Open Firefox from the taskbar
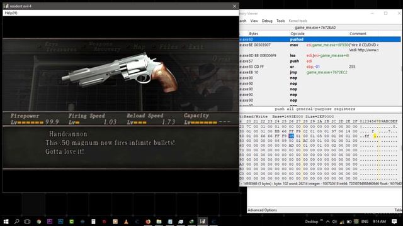The width and height of the screenshot is (403, 226). 148,222
